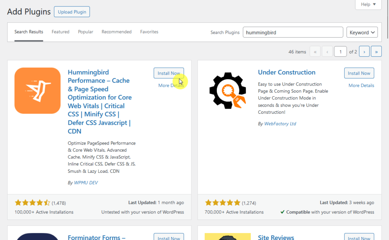Go to next page of results
This screenshot has height=240, width=389.
point(364,52)
